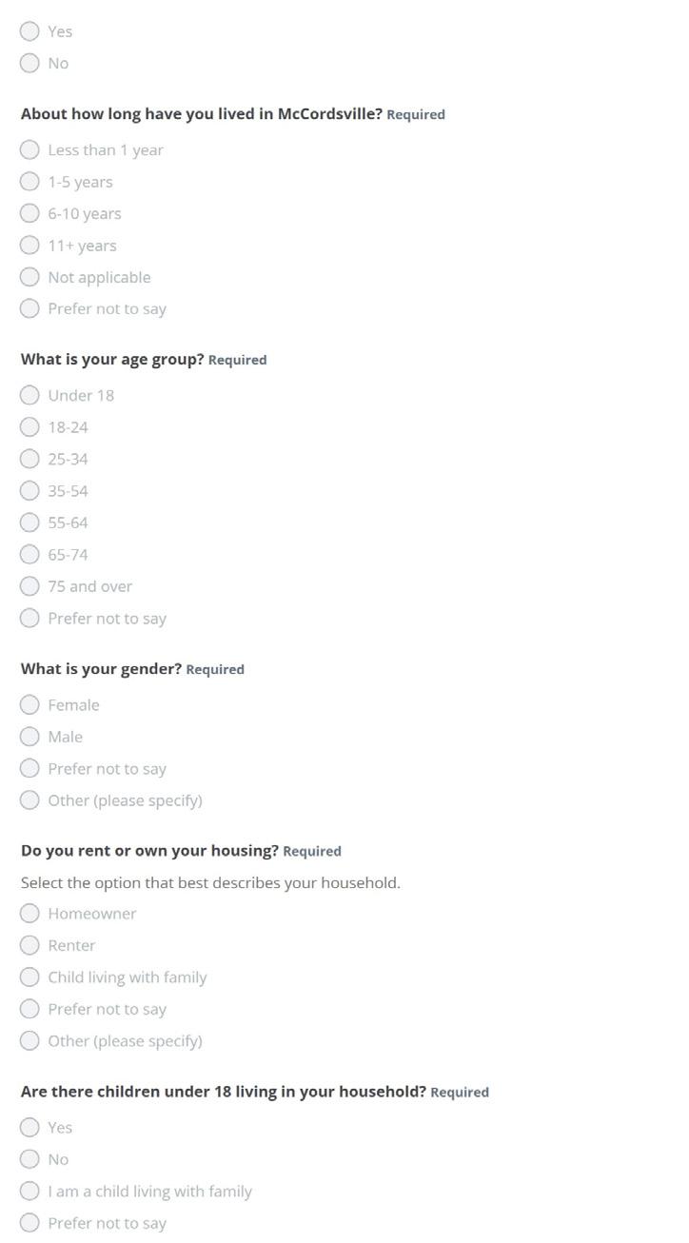Select 'Male' gender option

point(30,737)
